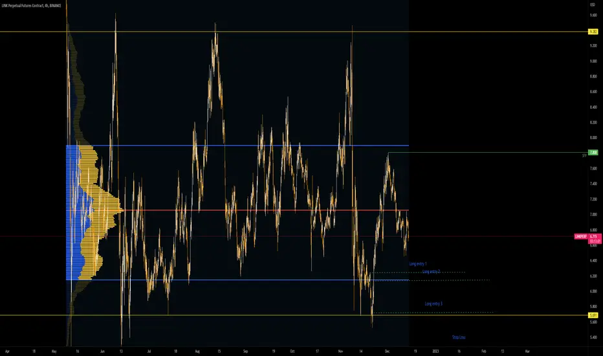The image size is (603, 356).
Task: Click the 'Jul' label on time axis
Action: click(x=149, y=351)
